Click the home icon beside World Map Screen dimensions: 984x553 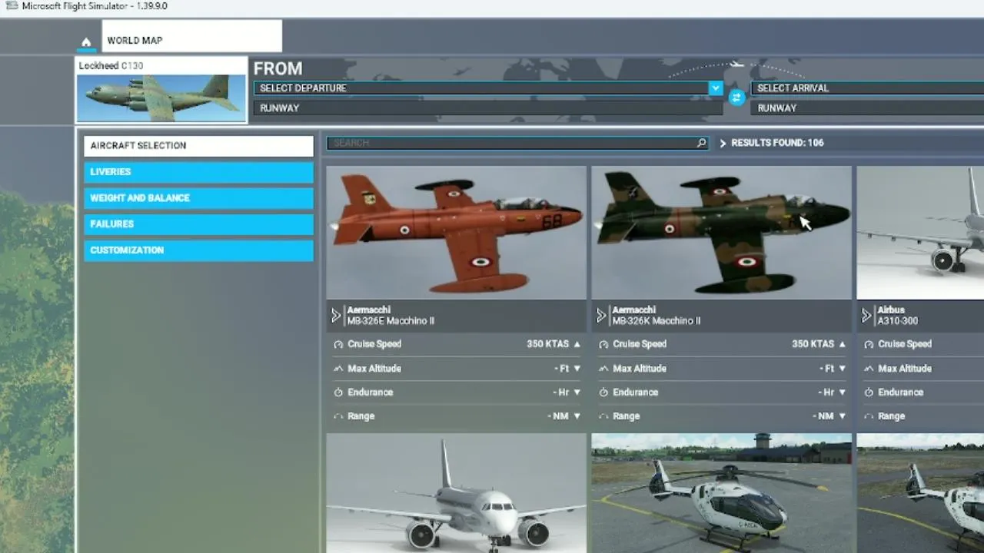click(x=86, y=42)
